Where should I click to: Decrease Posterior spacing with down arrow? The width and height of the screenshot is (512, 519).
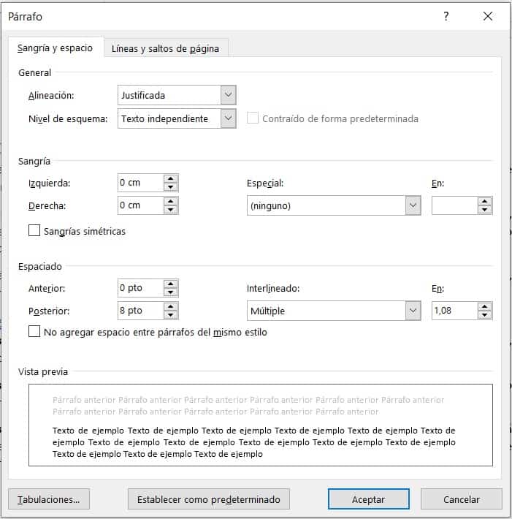coord(171,315)
